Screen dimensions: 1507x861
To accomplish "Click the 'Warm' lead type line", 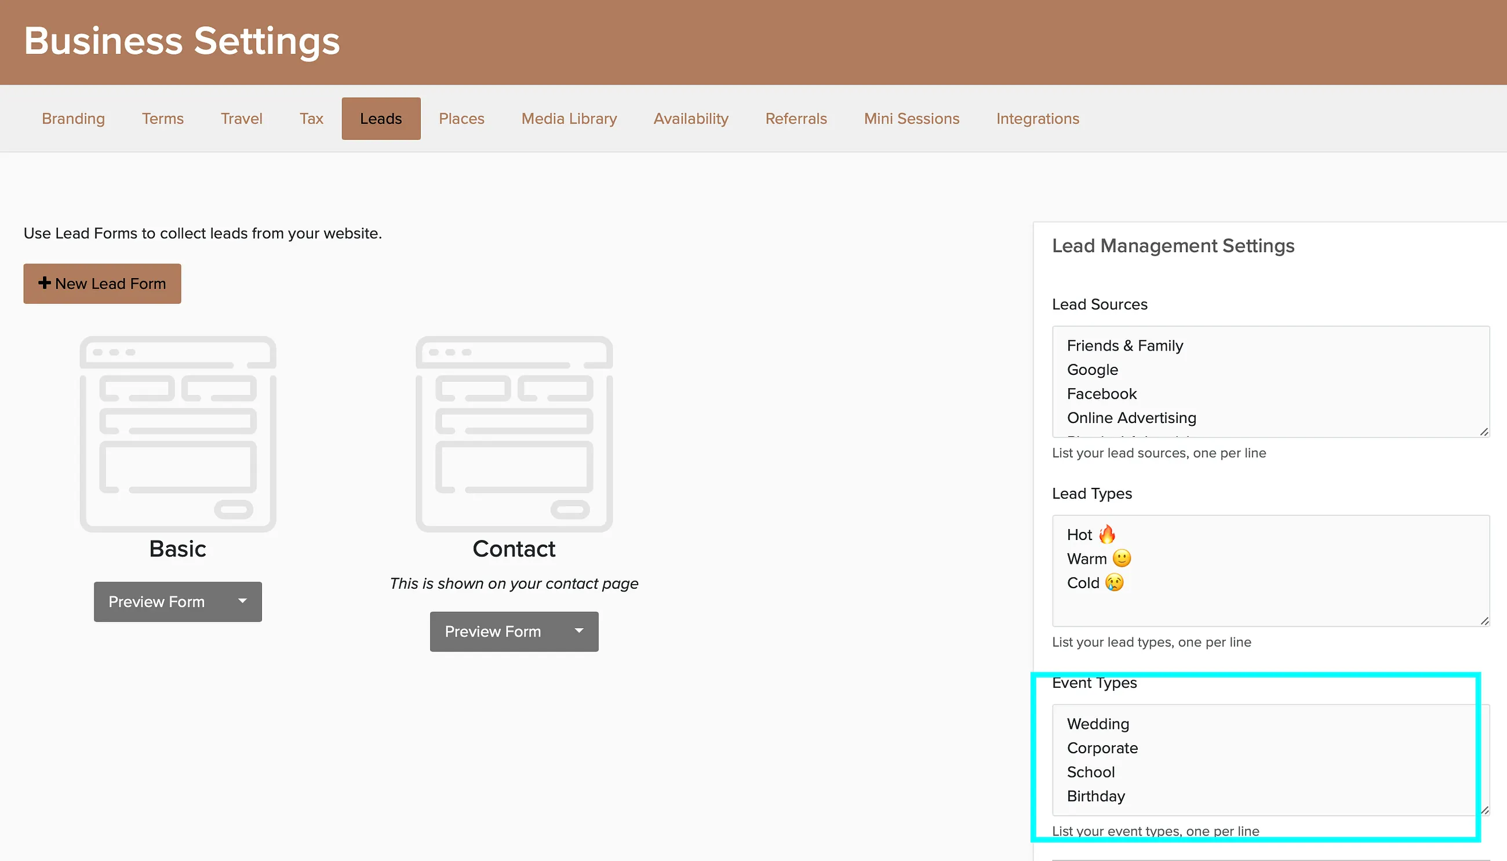I will pos(1099,559).
